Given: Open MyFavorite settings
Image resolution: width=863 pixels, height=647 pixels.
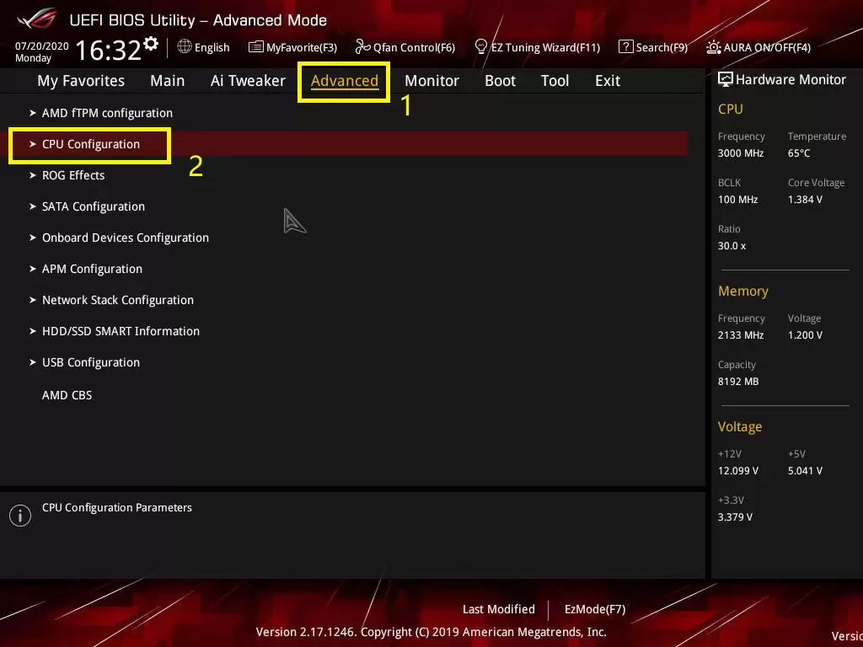Looking at the screenshot, I should click(x=292, y=47).
